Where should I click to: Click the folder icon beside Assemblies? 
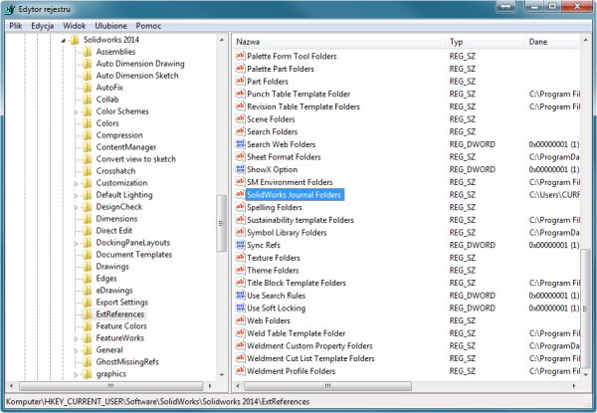click(x=88, y=52)
